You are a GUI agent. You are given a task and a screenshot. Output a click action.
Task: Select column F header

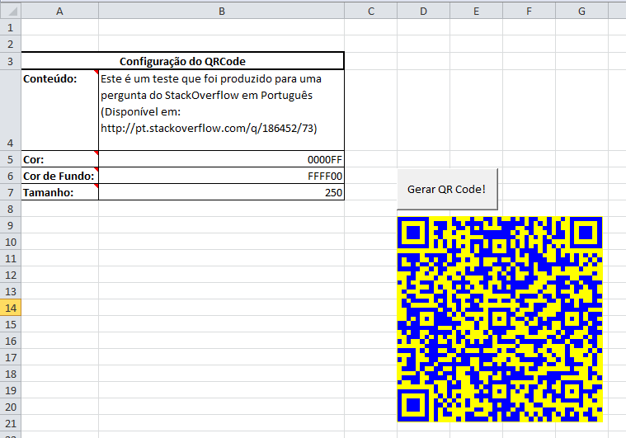point(529,12)
